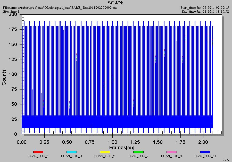Viewport: 232px width, 162px height.
Task: Click the 175 y-axis tick label
Action: [13, 29]
